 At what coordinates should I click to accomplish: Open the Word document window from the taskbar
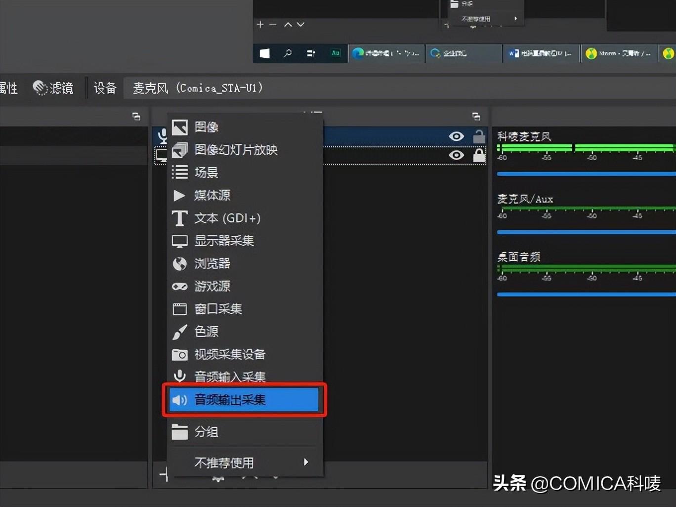541,53
